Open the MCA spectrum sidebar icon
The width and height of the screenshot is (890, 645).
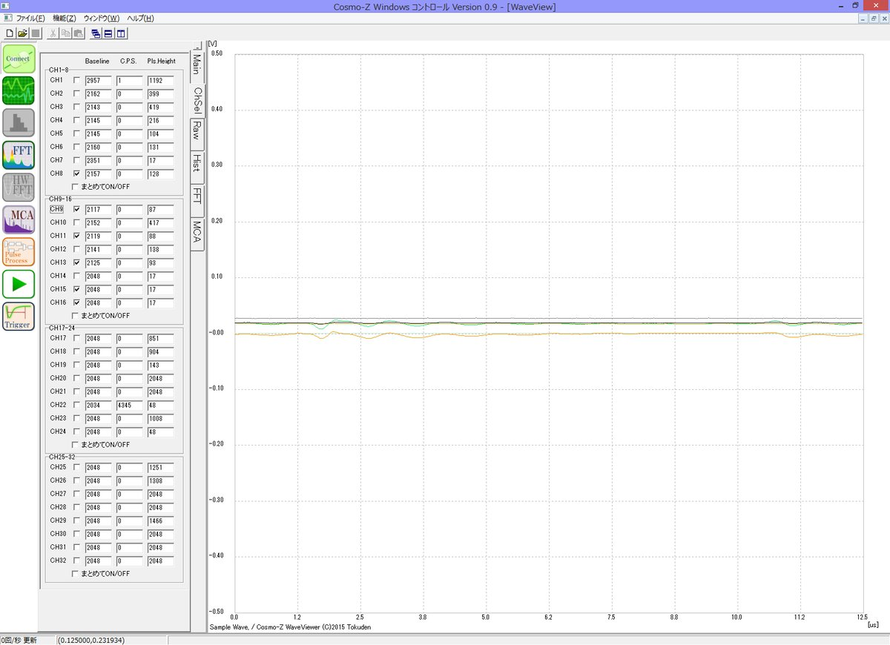(x=19, y=220)
